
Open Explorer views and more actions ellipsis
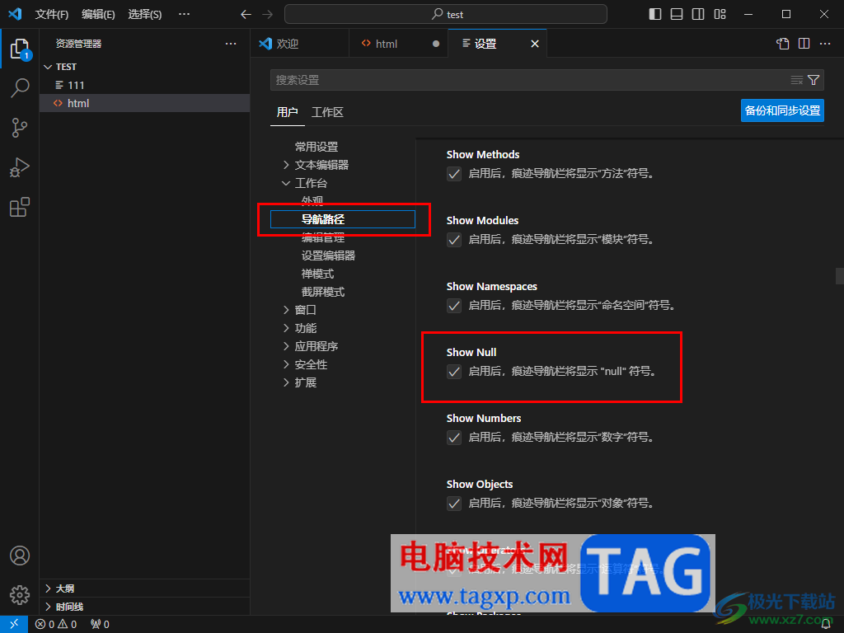231,44
